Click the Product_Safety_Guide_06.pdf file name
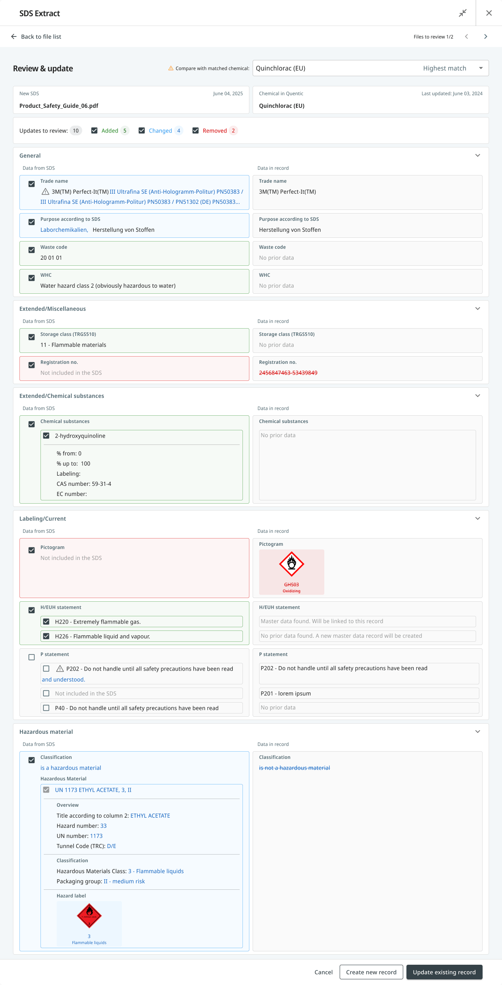Screen dimensions: 502x985 pos(59,106)
